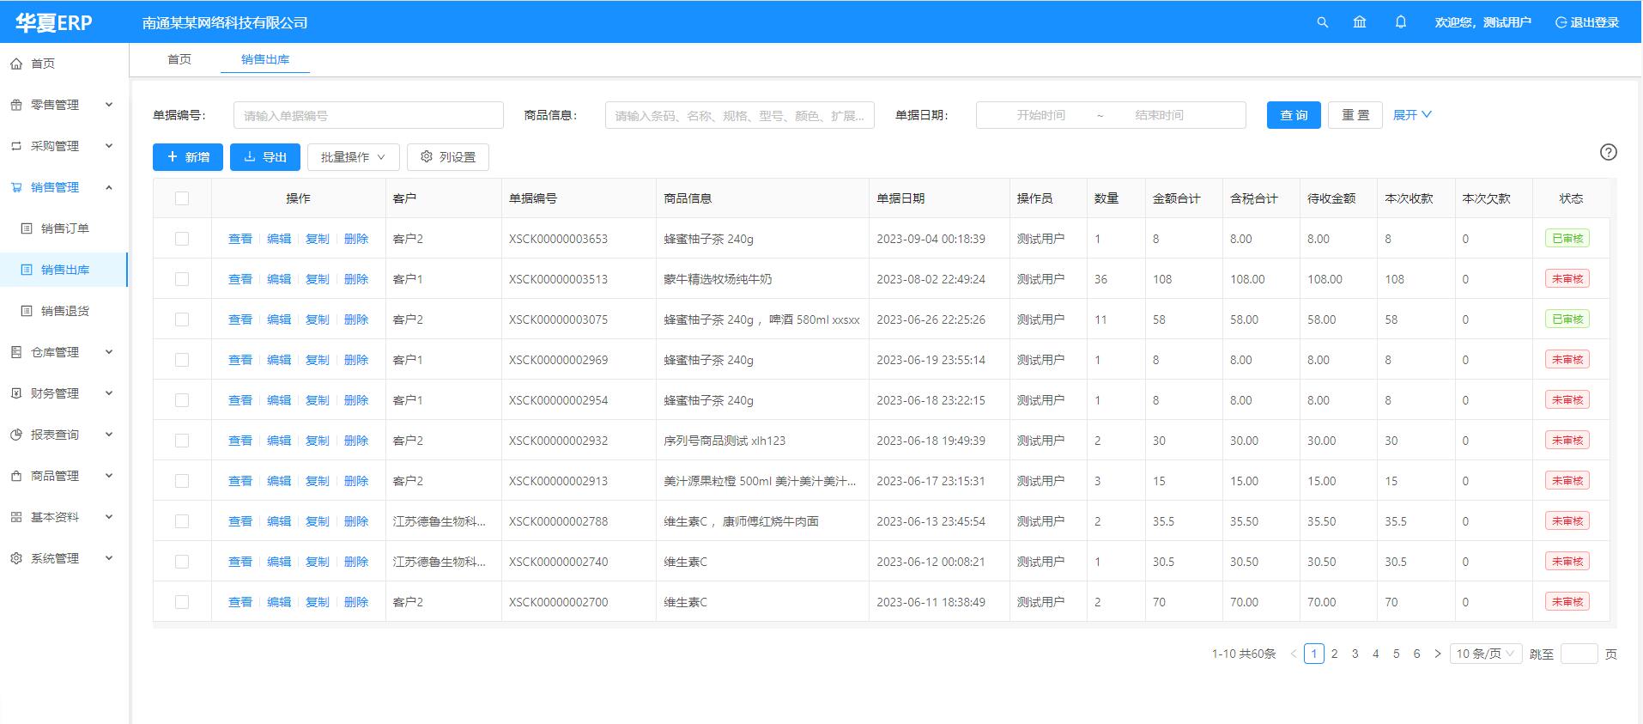Open the 10 条/页 page size dropdown
Image resolution: width=1643 pixels, height=724 pixels.
pyautogui.click(x=1485, y=654)
